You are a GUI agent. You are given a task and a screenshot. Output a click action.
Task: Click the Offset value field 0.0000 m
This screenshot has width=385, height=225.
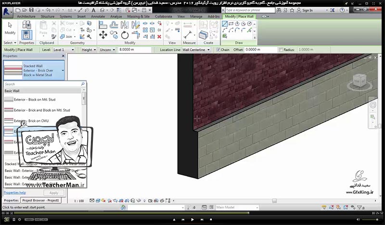coord(261,50)
